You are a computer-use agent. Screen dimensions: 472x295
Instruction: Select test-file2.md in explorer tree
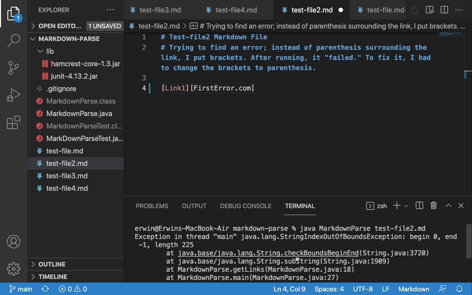(75, 163)
